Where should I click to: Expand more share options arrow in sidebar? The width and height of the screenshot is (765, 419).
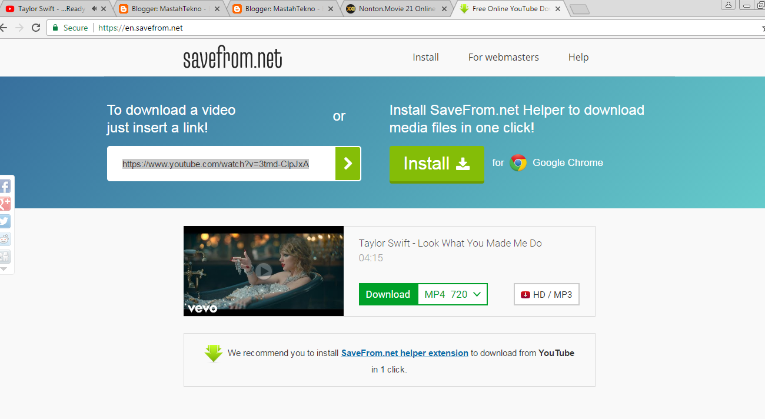tap(4, 269)
